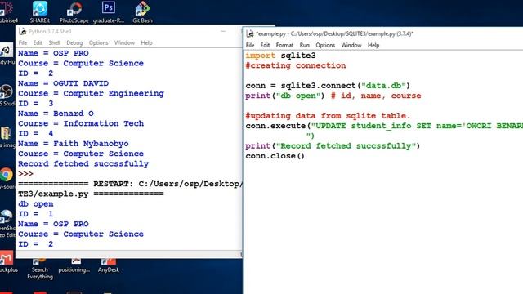
Task: Minimize the Python 3.7.4 Shell window
Action: coord(223,31)
